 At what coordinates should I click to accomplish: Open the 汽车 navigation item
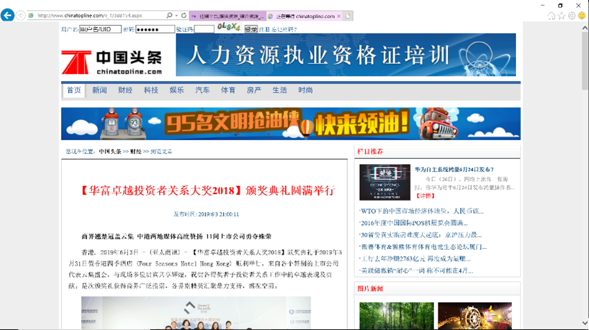[x=203, y=90]
